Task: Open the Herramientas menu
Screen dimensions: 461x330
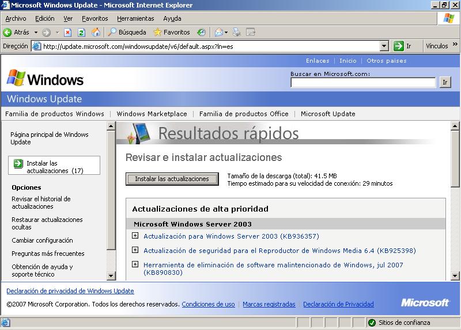Action: pos(135,18)
